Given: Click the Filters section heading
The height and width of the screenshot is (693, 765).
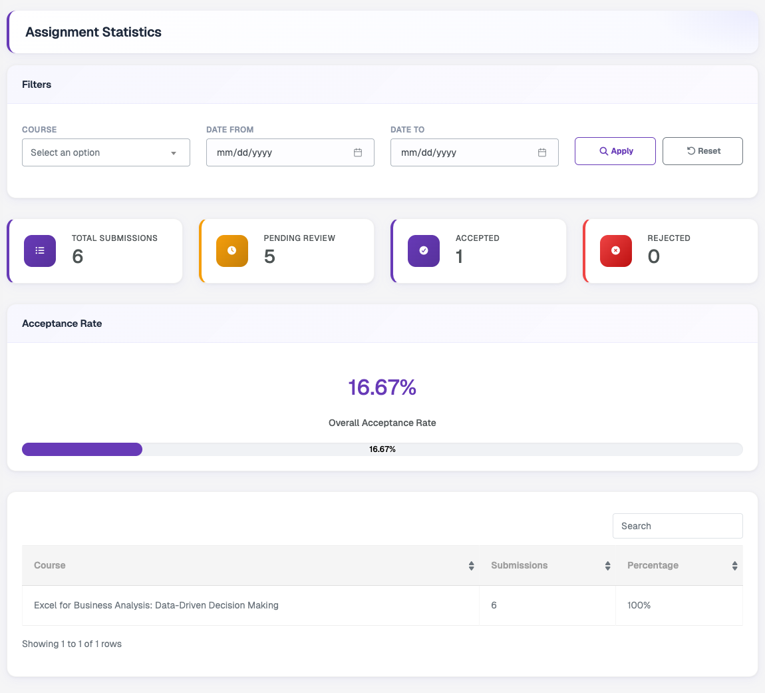Looking at the screenshot, I should (x=37, y=85).
